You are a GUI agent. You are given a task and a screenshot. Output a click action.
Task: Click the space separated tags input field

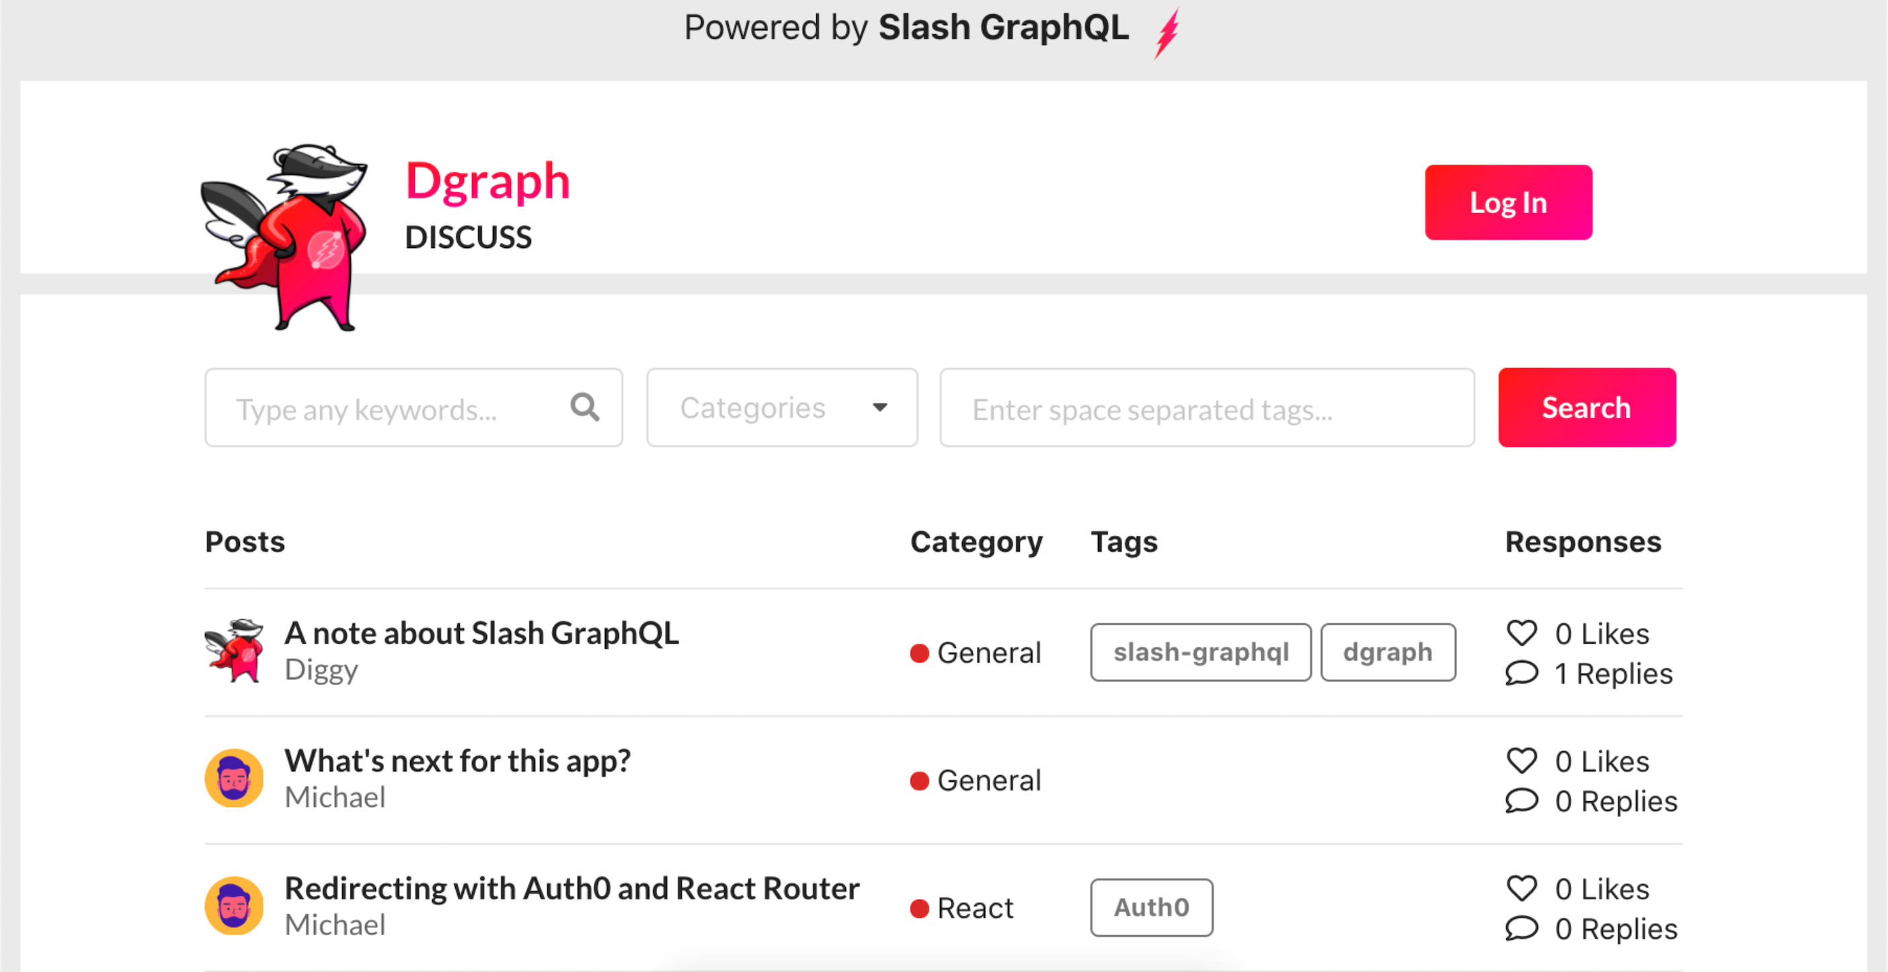point(1206,408)
